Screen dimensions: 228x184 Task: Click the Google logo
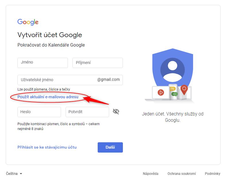coord(28,22)
